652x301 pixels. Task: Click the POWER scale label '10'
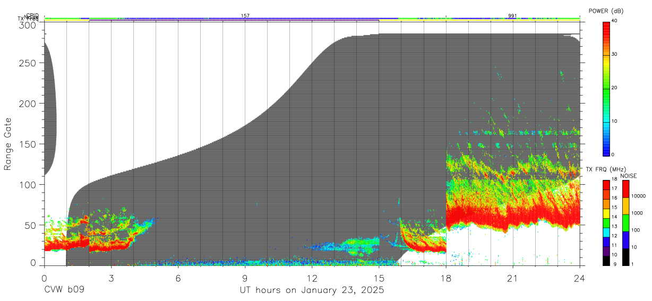tap(615, 121)
